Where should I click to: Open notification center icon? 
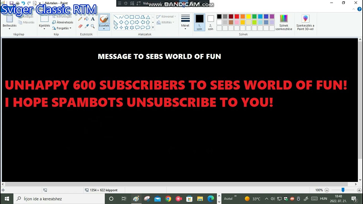coord(354,199)
